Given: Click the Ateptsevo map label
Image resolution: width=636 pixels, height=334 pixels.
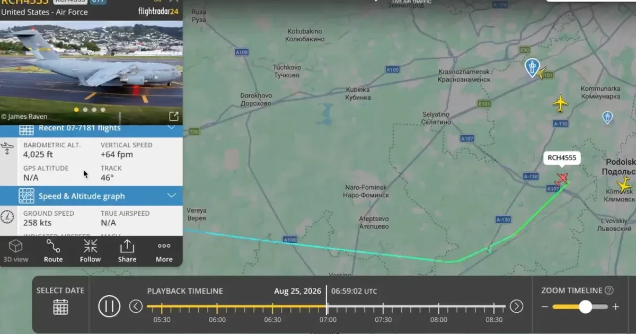Looking at the screenshot, I should tap(374, 223).
